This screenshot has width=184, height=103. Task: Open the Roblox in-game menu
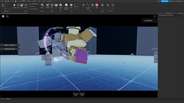pyautogui.click(x=3, y=17)
